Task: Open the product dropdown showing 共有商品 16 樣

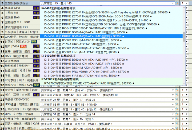Action: pos(107,119)
